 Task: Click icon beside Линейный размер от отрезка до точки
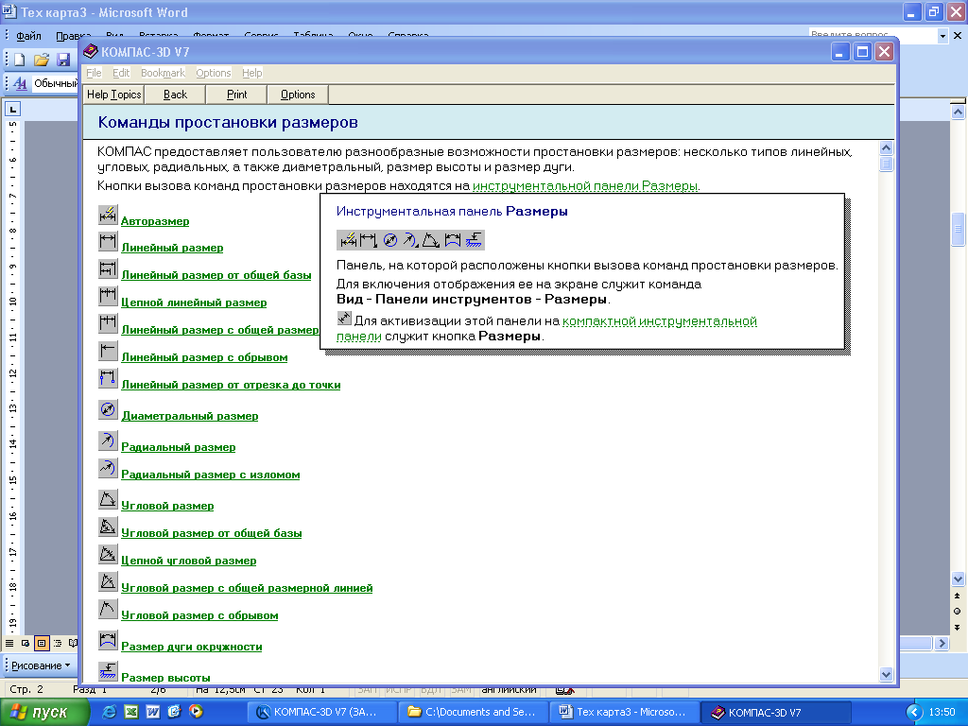click(x=108, y=378)
